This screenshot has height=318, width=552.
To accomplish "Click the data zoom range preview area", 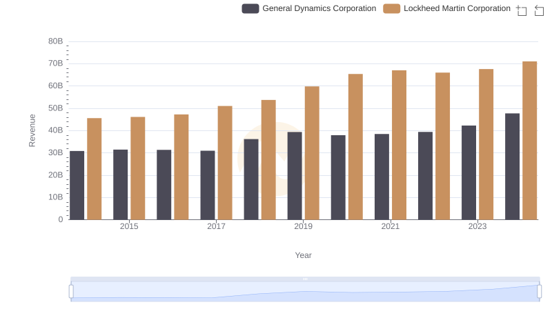I will [305, 292].
